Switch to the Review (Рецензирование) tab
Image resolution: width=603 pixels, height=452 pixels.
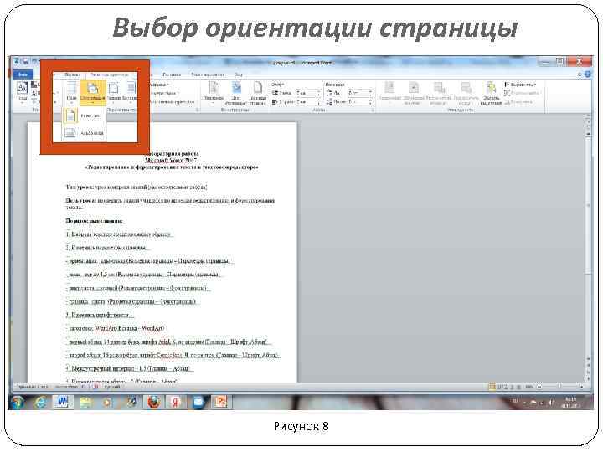(x=208, y=74)
